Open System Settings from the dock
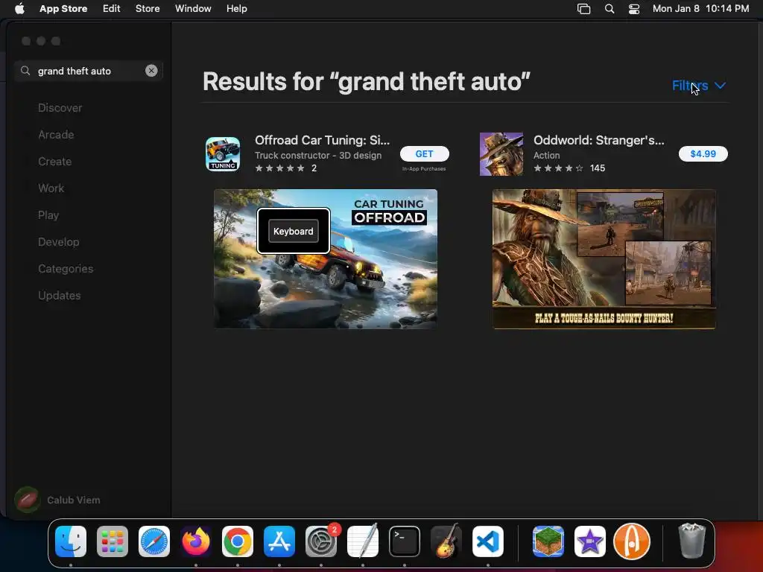 click(x=321, y=541)
